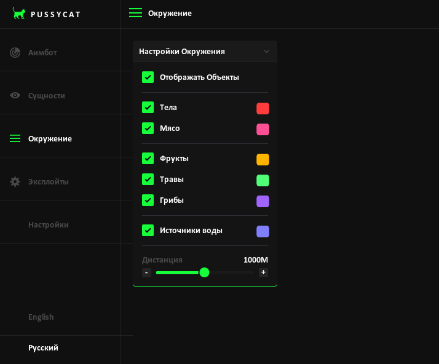The height and width of the screenshot is (364, 439).
Task: Click the Сущности eye icon
Action: tap(15, 95)
